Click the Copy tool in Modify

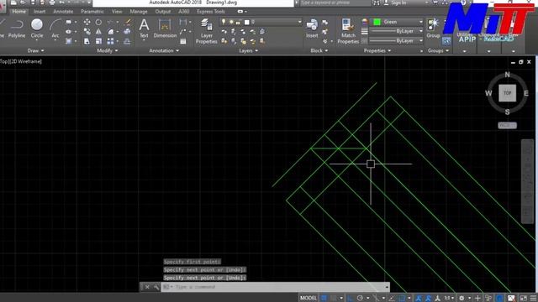87,32
